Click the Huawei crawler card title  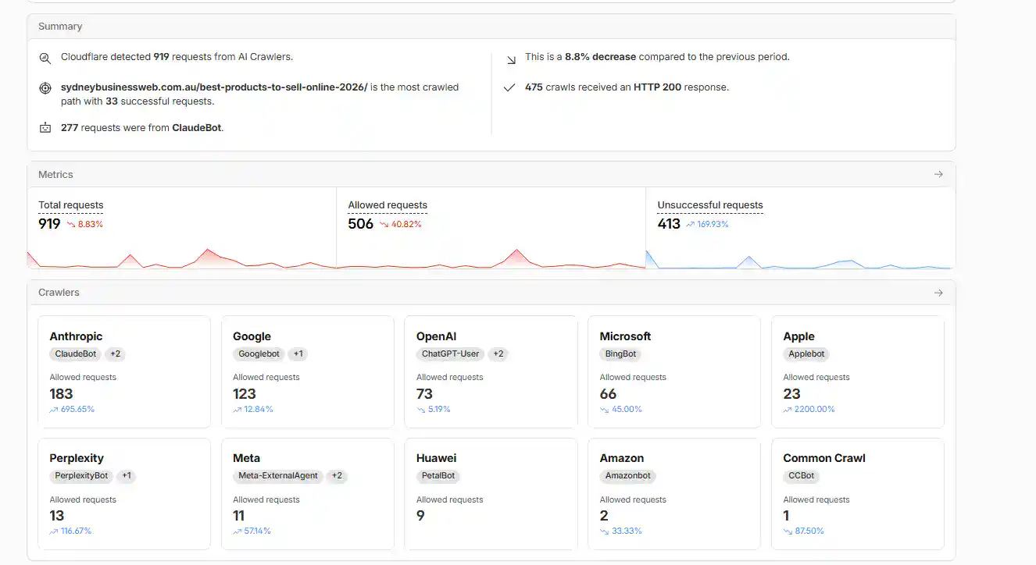pyautogui.click(x=436, y=458)
